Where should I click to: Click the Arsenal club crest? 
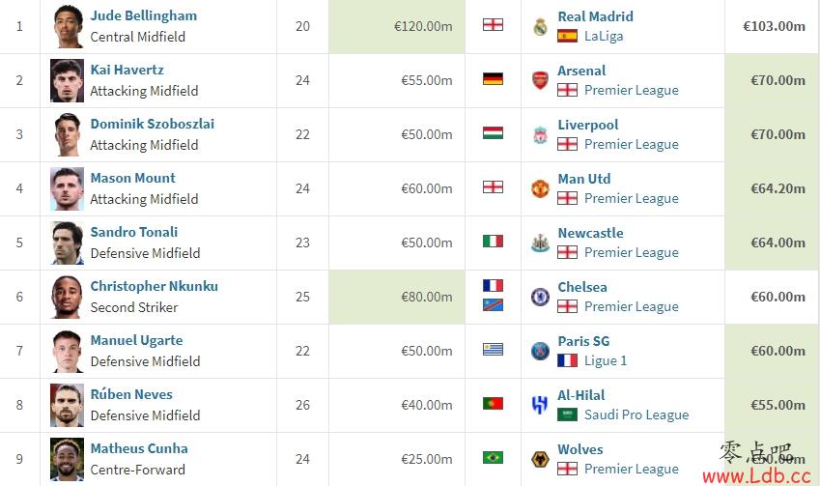pos(540,80)
